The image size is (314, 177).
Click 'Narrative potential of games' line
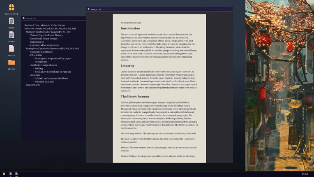tap(47, 32)
